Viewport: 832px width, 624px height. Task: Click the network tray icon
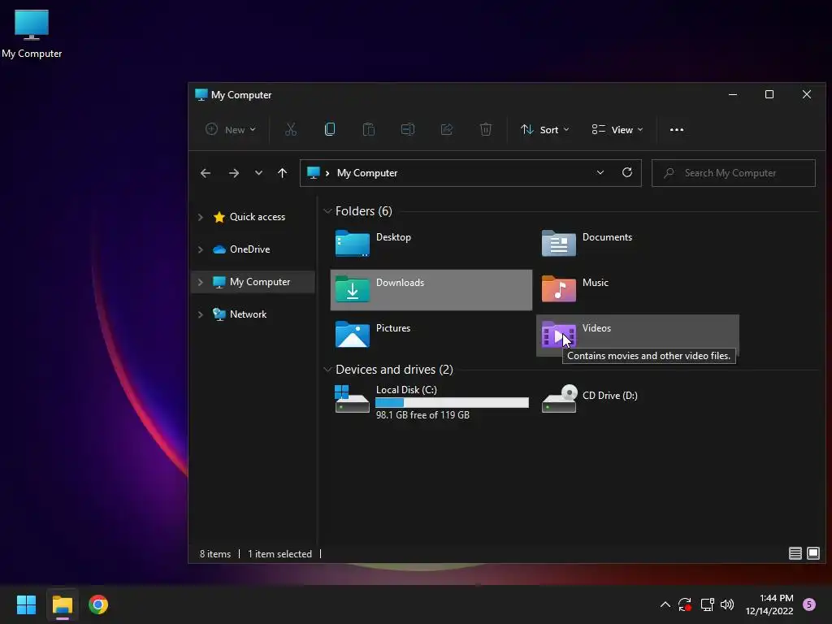707,604
